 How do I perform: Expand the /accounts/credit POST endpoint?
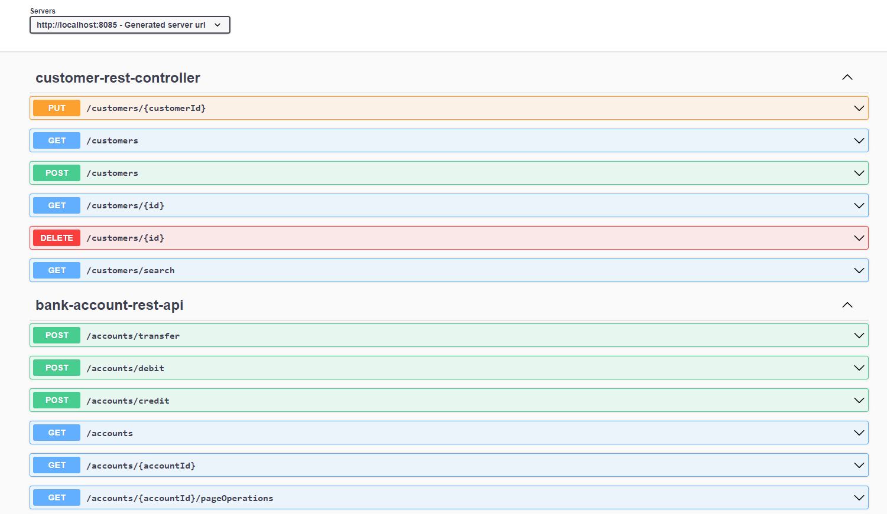(x=859, y=400)
